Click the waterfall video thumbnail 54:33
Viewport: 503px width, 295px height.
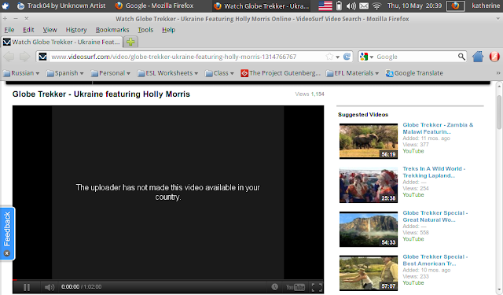[x=369, y=229]
